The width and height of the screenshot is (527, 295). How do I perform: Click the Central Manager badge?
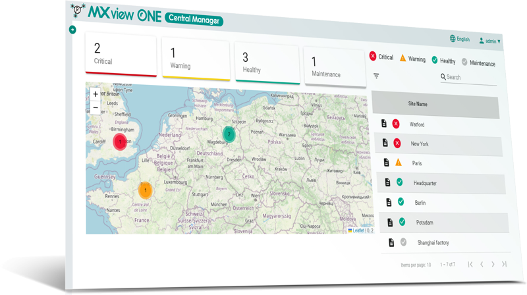(194, 19)
